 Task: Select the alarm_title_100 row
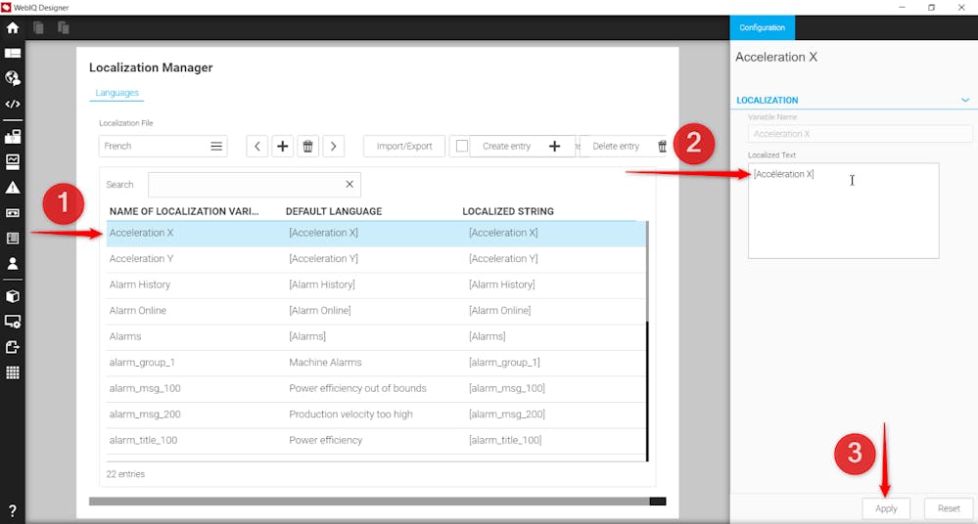coord(376,440)
